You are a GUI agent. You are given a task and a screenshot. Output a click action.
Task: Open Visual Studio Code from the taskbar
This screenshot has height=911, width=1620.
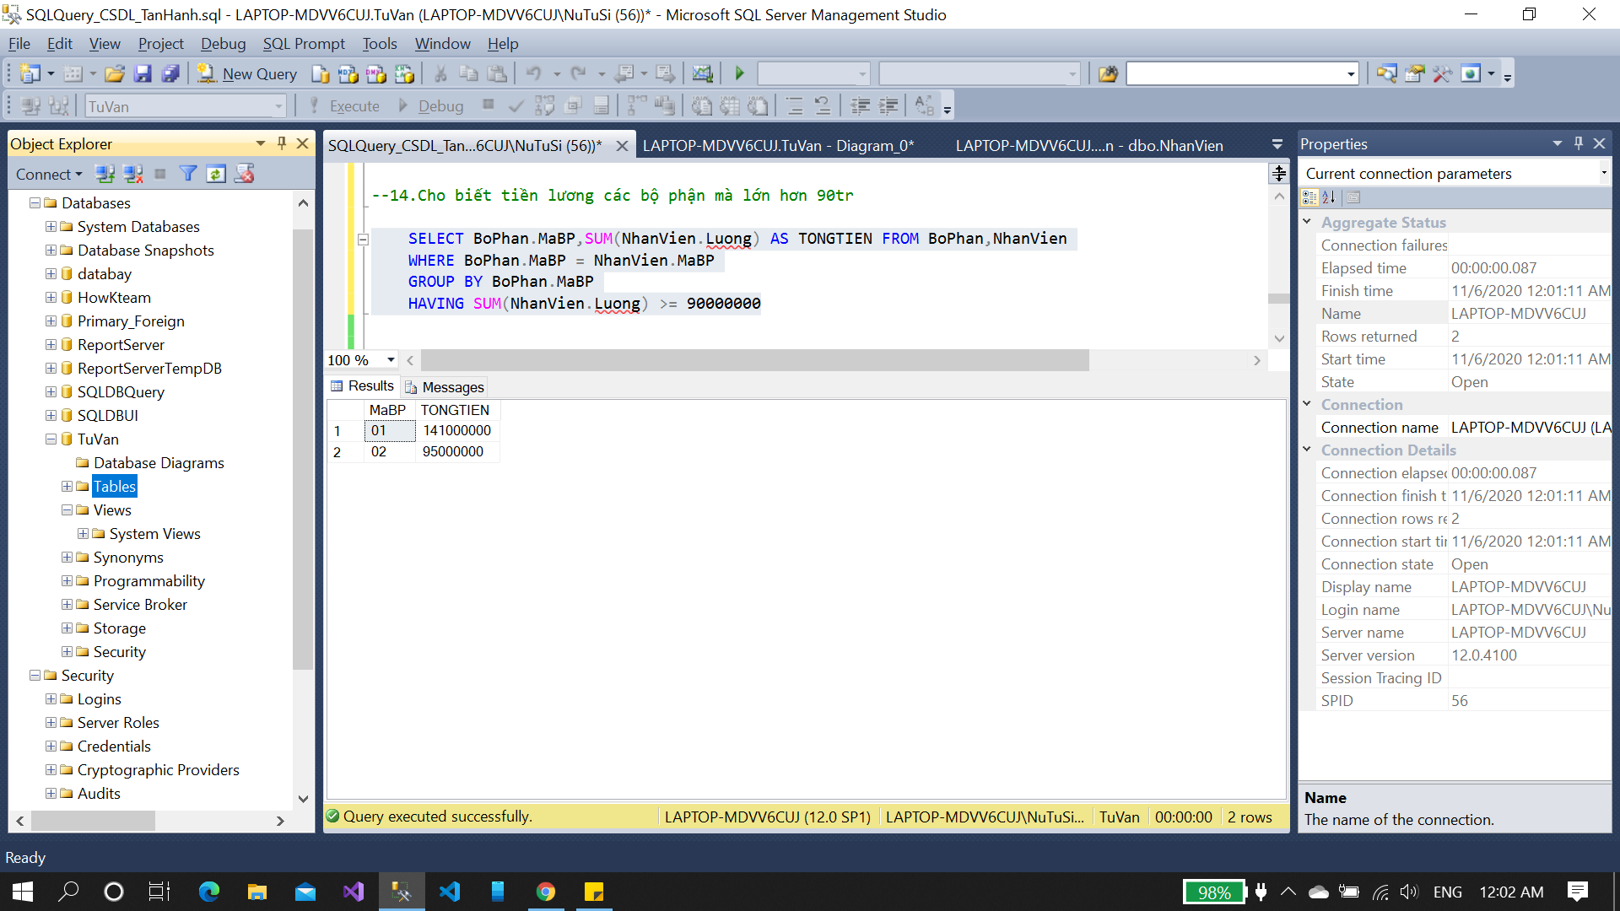450,892
